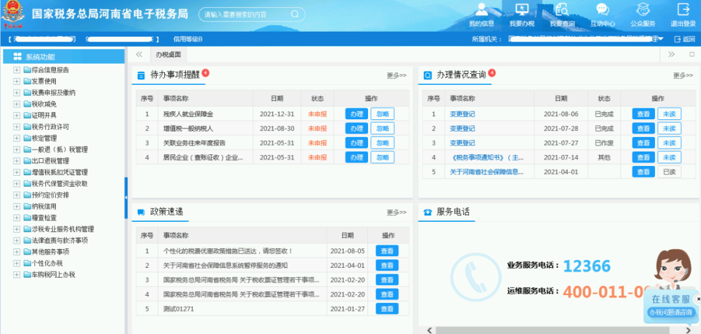This screenshot has width=701, height=334.
Task: Click the 返回 icon in info bar
Action: click(x=677, y=40)
